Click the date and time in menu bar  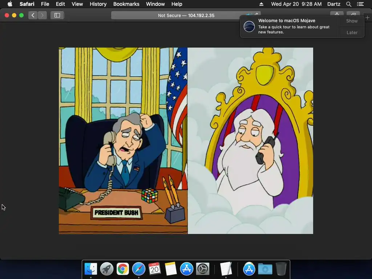click(x=296, y=4)
